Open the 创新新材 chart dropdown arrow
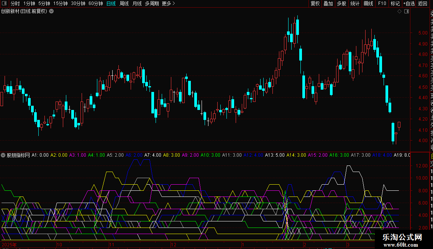This screenshot has width=433, height=249. [52, 11]
